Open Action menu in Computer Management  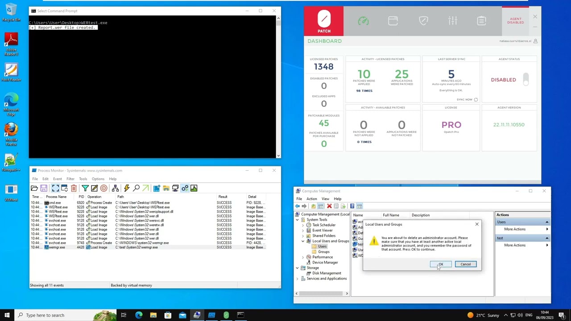point(311,199)
